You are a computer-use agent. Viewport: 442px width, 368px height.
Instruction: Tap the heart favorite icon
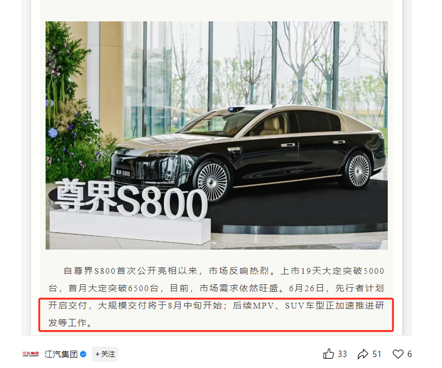tap(398, 354)
